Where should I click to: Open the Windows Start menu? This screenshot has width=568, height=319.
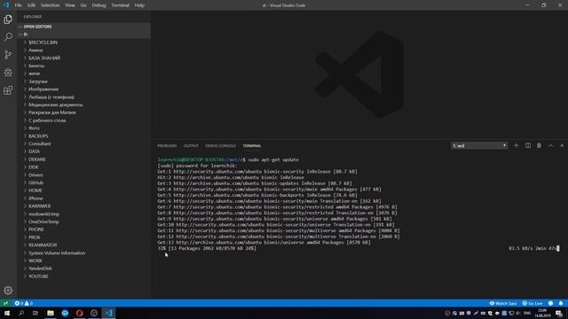click(x=6, y=313)
